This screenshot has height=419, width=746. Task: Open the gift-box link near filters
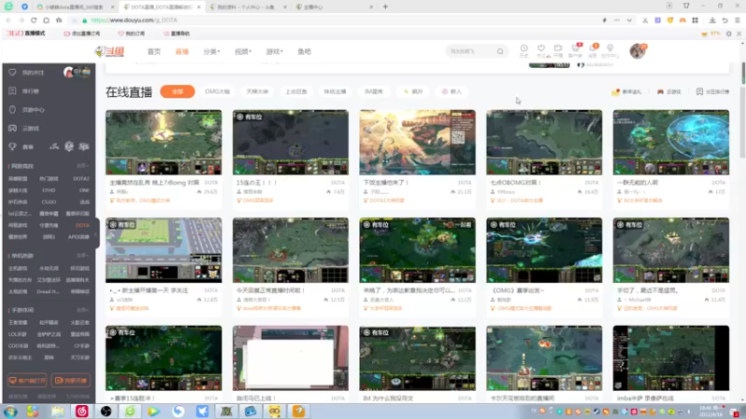[626, 91]
